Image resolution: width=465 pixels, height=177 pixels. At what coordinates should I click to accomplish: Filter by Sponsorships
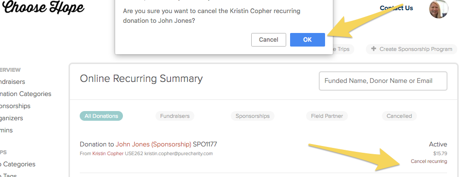(252, 116)
